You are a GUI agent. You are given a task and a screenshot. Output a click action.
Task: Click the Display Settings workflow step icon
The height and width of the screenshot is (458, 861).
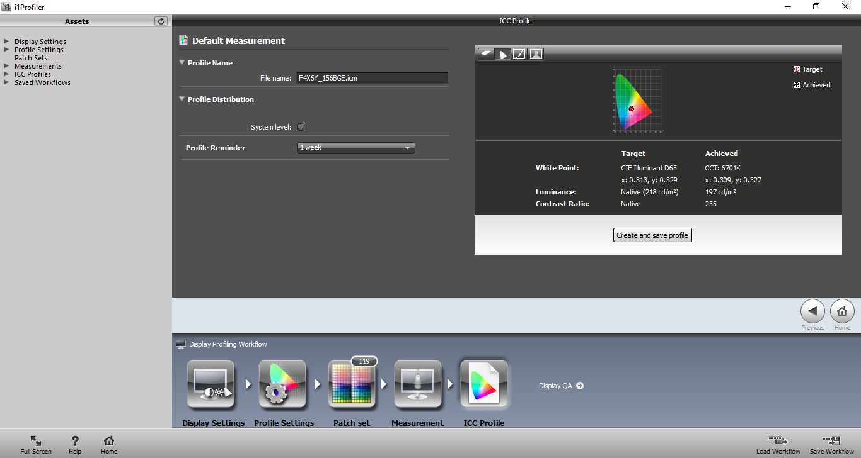click(x=211, y=384)
